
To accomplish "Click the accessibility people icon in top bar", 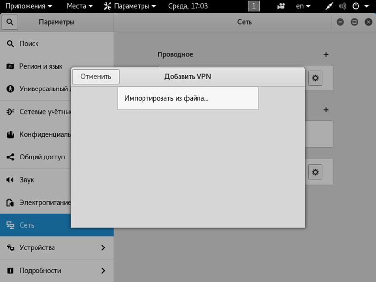I will 281,6.
